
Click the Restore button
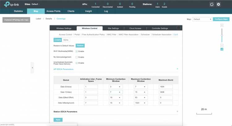[80, 46]
